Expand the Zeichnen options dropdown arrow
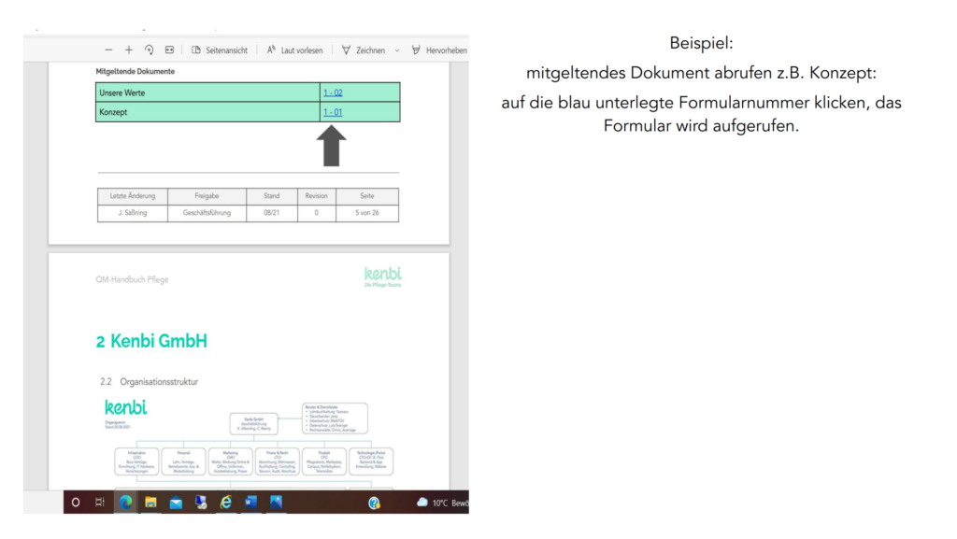957x539 pixels. click(x=397, y=50)
